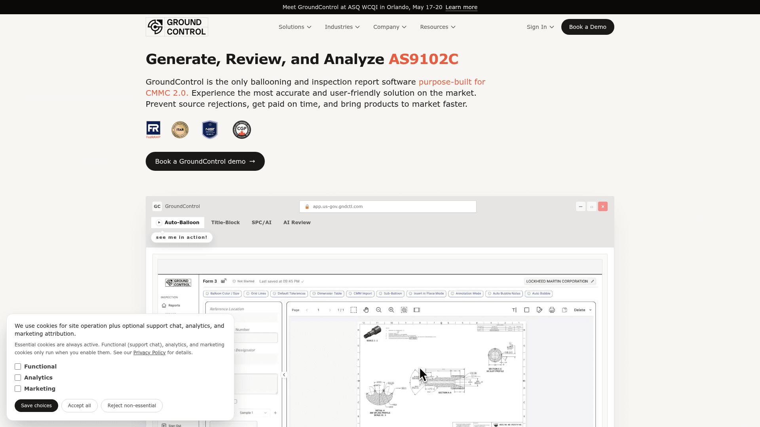This screenshot has width=760, height=427.
Task: Click the open-form icon next to Form 3
Action: 224,281
